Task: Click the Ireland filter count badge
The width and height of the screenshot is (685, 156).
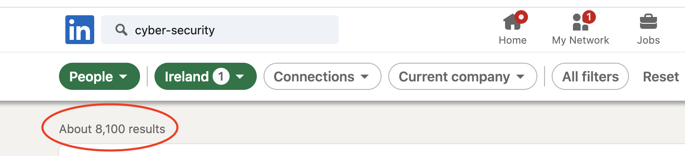Action: (x=221, y=76)
